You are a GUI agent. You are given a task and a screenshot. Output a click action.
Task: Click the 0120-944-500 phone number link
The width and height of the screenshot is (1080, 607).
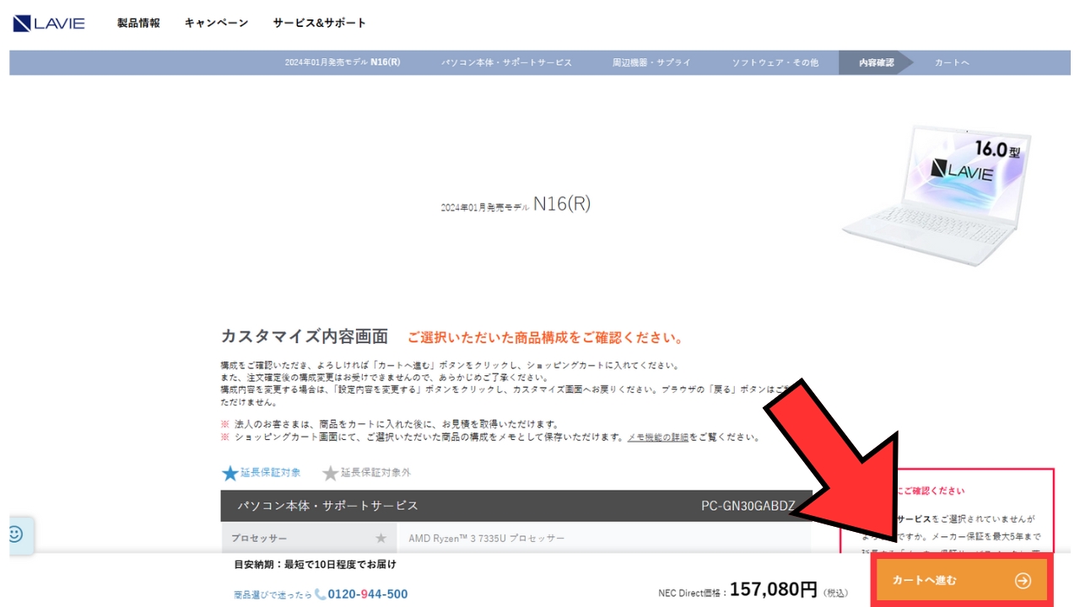(368, 594)
